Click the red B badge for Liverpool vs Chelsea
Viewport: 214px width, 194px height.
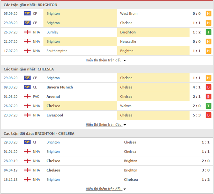click(208, 115)
